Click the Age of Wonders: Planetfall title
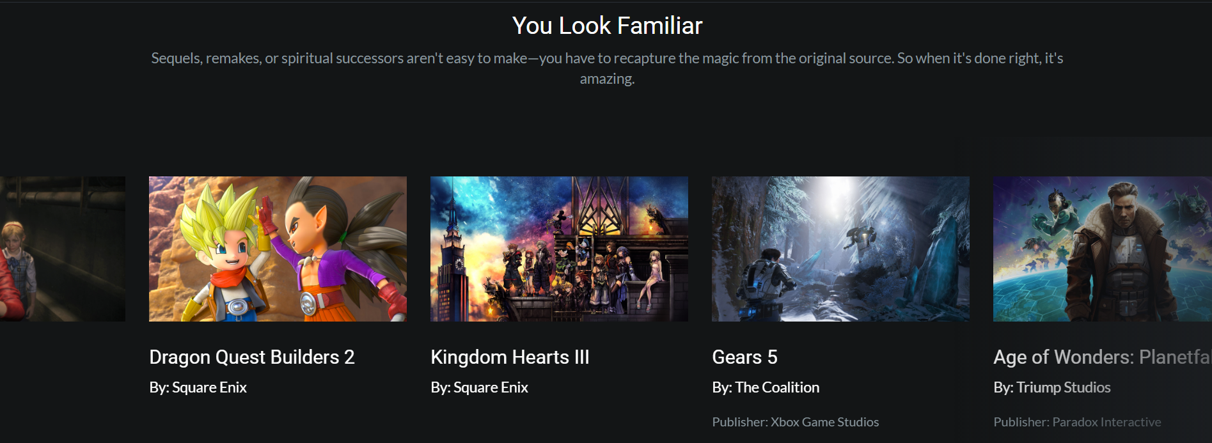This screenshot has height=443, width=1212. coord(1103,357)
